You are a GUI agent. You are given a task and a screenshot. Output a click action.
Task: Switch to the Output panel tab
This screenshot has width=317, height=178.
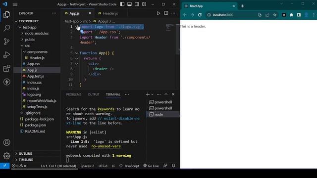(x=94, y=94)
